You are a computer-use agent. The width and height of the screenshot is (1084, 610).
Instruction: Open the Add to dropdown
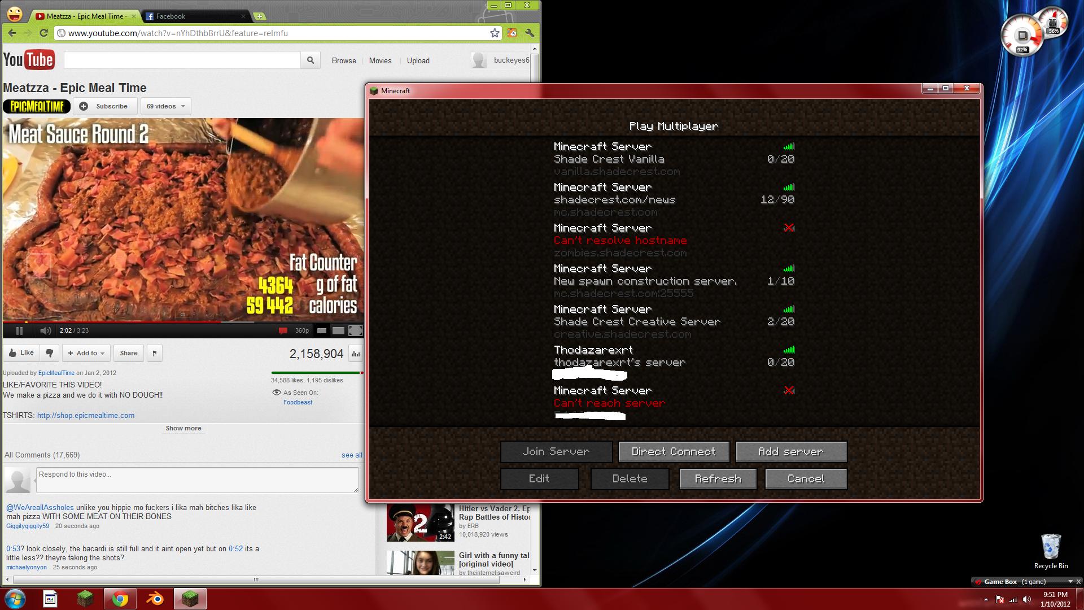pos(86,353)
